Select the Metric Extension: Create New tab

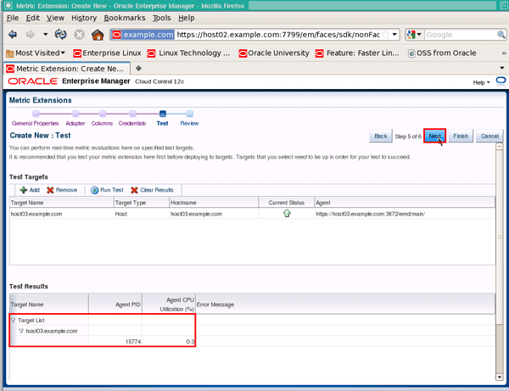pyautogui.click(x=66, y=69)
